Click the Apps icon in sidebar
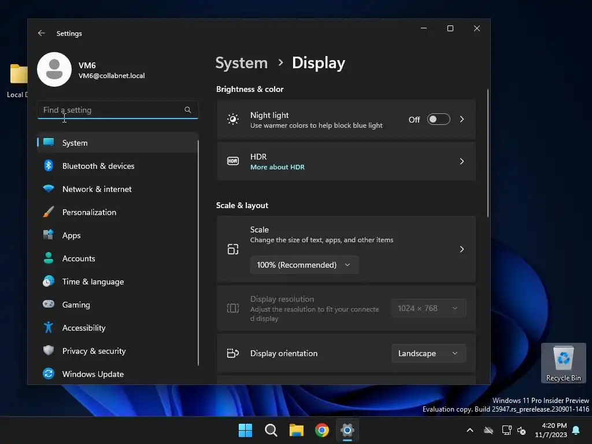The image size is (592, 444). pyautogui.click(x=49, y=235)
